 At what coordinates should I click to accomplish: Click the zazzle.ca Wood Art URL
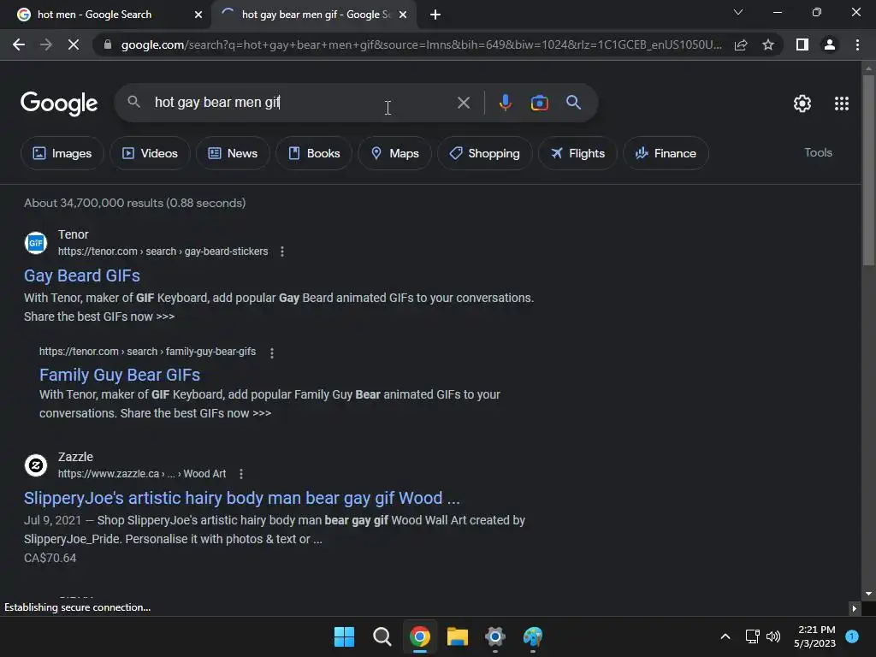[x=142, y=474]
